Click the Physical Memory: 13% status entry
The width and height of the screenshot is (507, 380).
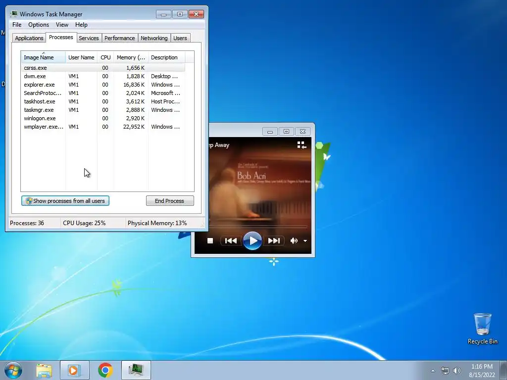(157, 223)
